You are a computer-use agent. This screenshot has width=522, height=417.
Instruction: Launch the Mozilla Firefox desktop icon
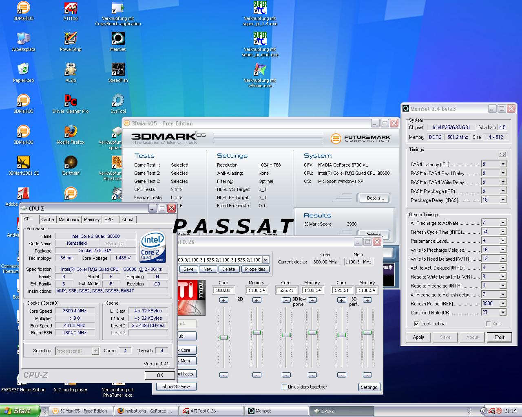click(x=71, y=134)
